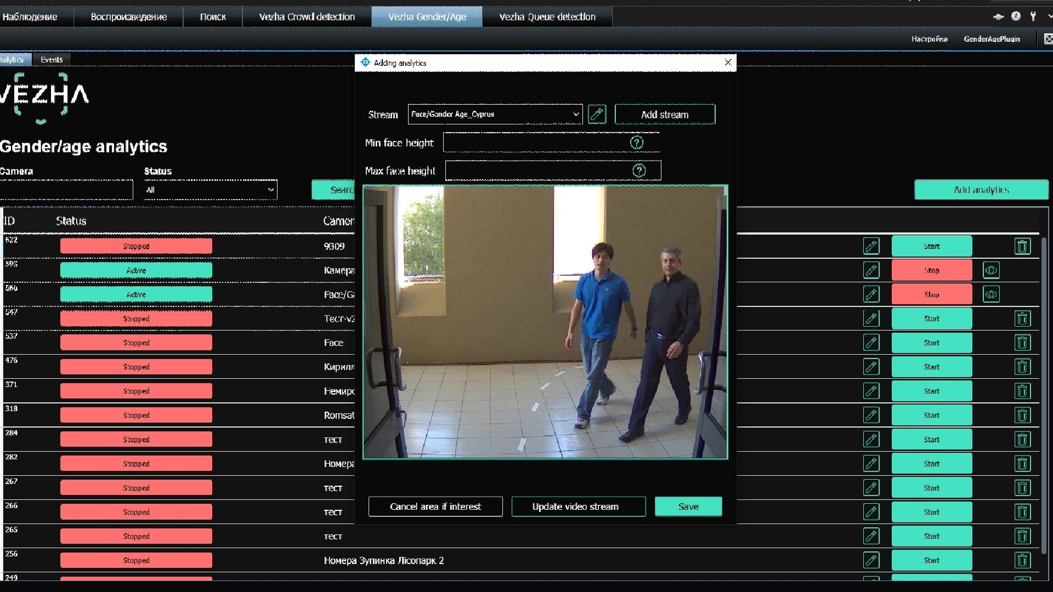Delete analytics row 537 with the trash icon
This screenshot has width=1053, height=592.
pyautogui.click(x=1022, y=343)
